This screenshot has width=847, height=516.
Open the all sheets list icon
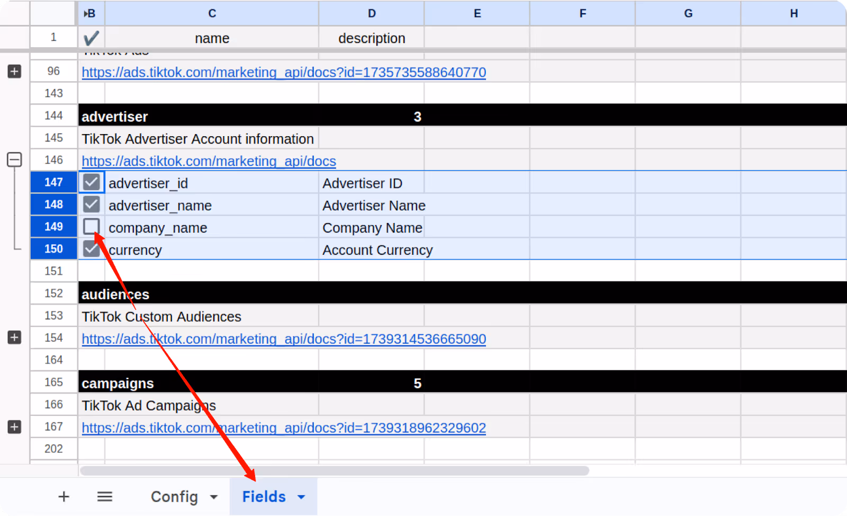click(104, 496)
